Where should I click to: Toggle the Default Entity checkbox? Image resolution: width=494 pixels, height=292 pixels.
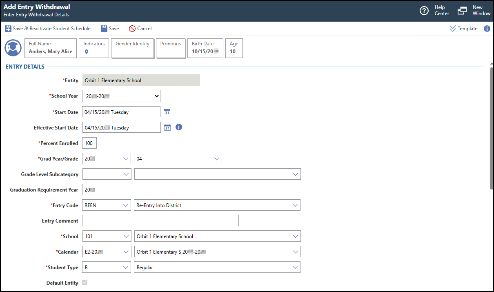coord(85,282)
